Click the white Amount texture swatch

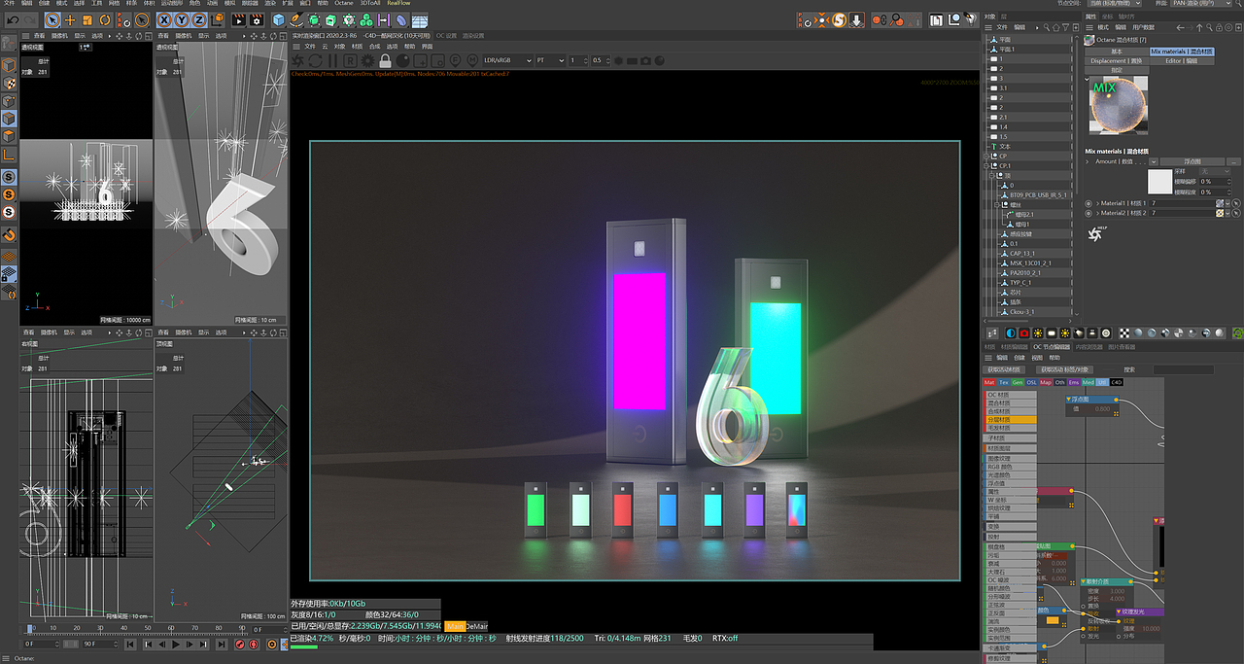click(1159, 182)
